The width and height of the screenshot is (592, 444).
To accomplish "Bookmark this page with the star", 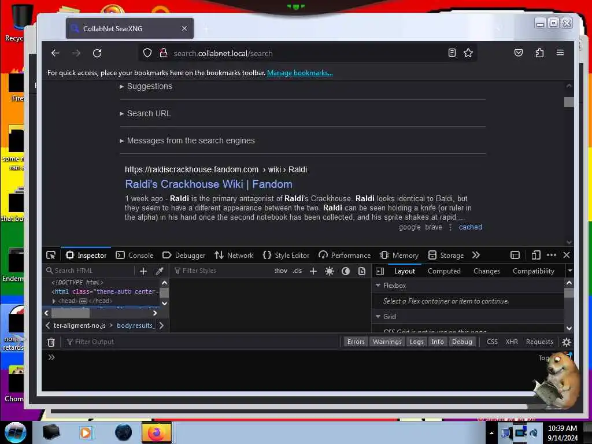I will [468, 53].
